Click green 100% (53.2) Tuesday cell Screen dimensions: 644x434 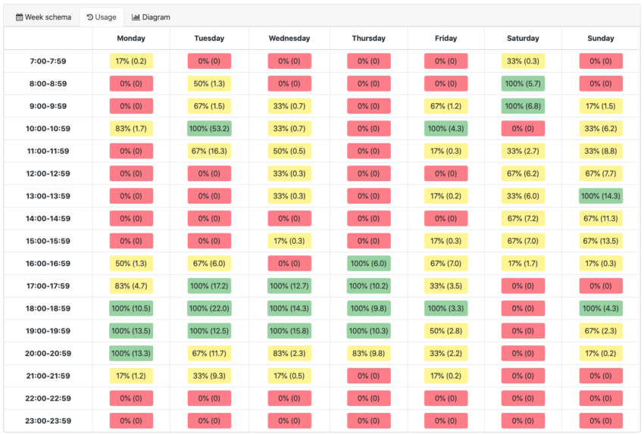tap(209, 129)
